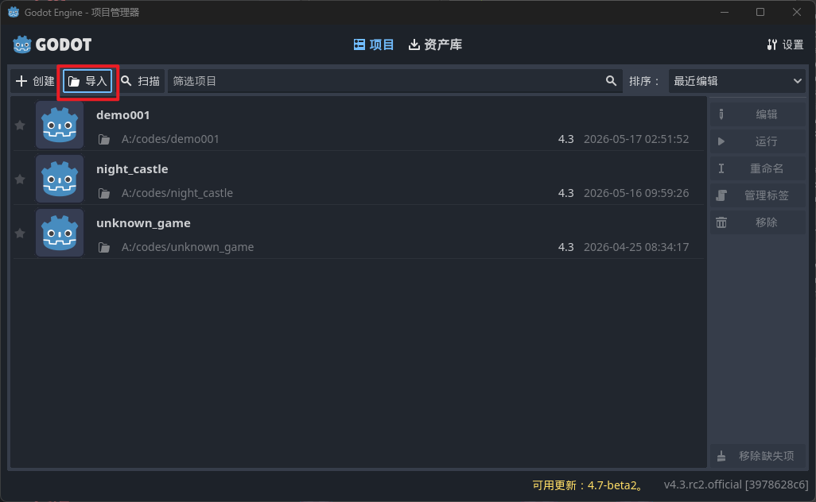The image size is (816, 502).
Task: Click the unknown_game project name
Action: click(143, 223)
